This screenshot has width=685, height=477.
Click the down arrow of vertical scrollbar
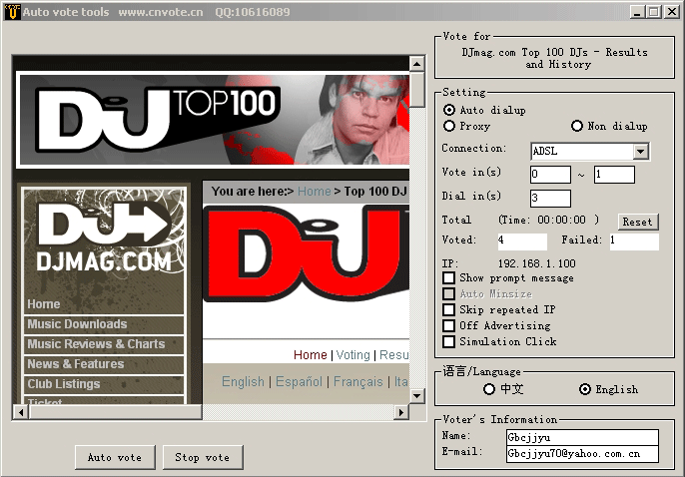[417, 395]
